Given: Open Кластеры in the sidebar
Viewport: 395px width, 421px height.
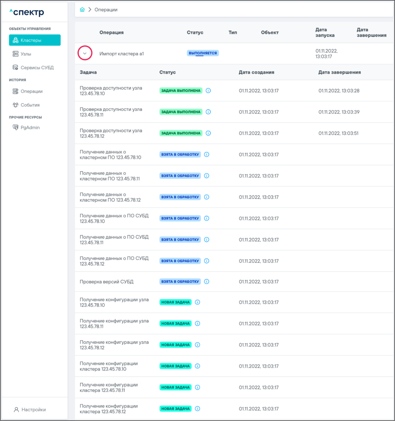Looking at the screenshot, I should (35, 40).
